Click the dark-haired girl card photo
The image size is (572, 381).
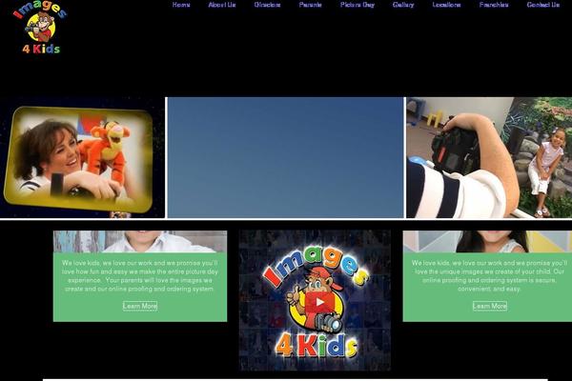[x=487, y=241]
